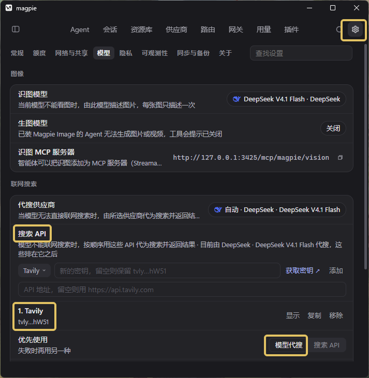
Task: Select the 额度 settings section
Action: (39, 53)
